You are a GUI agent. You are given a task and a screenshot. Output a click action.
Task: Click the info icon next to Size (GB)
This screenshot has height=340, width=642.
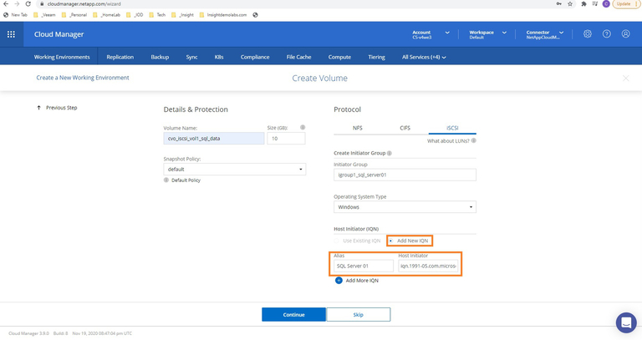click(303, 128)
